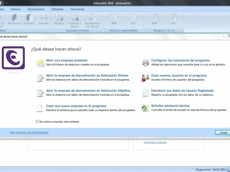This screenshot has width=230, height=172.
Task: Click the Consultas resumen group label
Action: [77, 30]
